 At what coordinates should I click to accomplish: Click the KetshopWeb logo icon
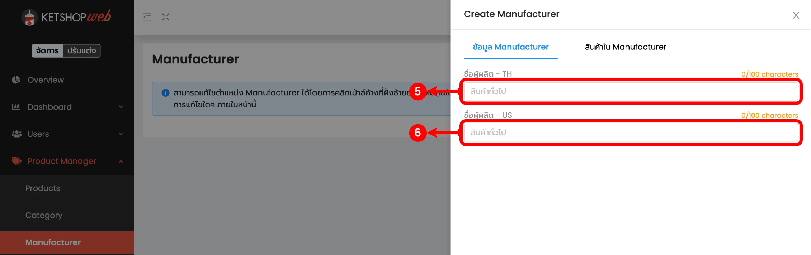(x=29, y=17)
